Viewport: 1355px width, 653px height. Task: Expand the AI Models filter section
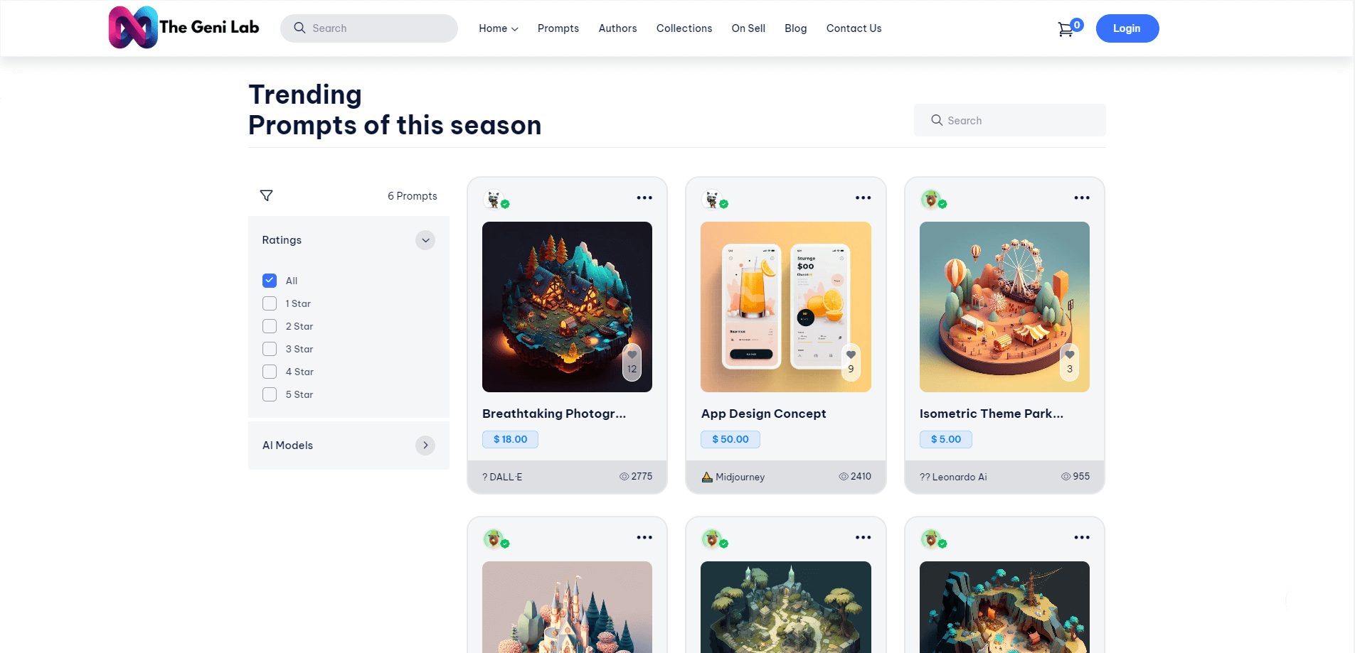pos(425,446)
